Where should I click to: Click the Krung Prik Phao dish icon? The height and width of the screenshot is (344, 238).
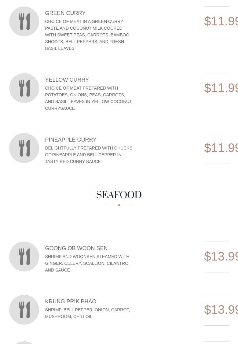[x=24, y=310]
